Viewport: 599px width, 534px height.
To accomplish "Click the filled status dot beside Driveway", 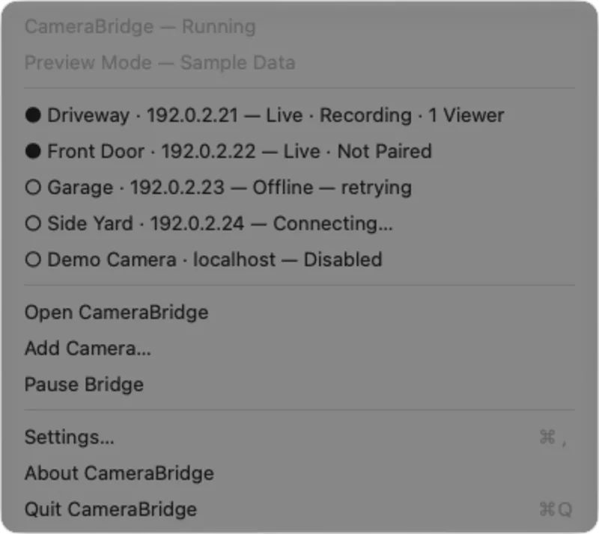I will (x=33, y=115).
